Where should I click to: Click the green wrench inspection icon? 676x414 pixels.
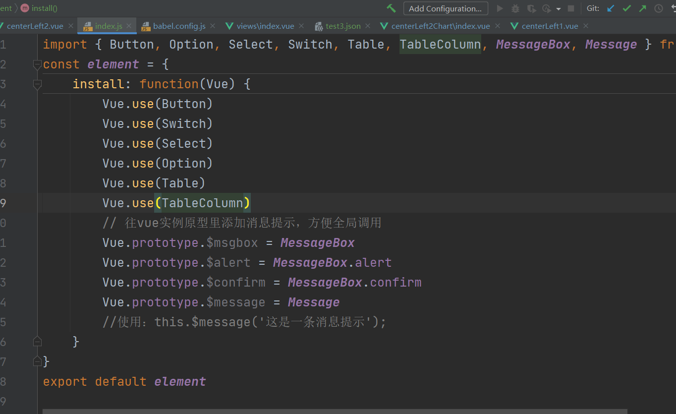[391, 8]
